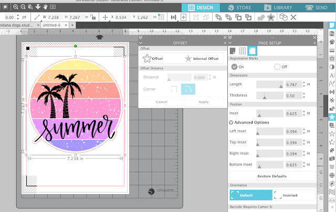Viewport: 336px width, 212px height.
Task: Click the Apply button in Offset panel
Action: point(204,102)
